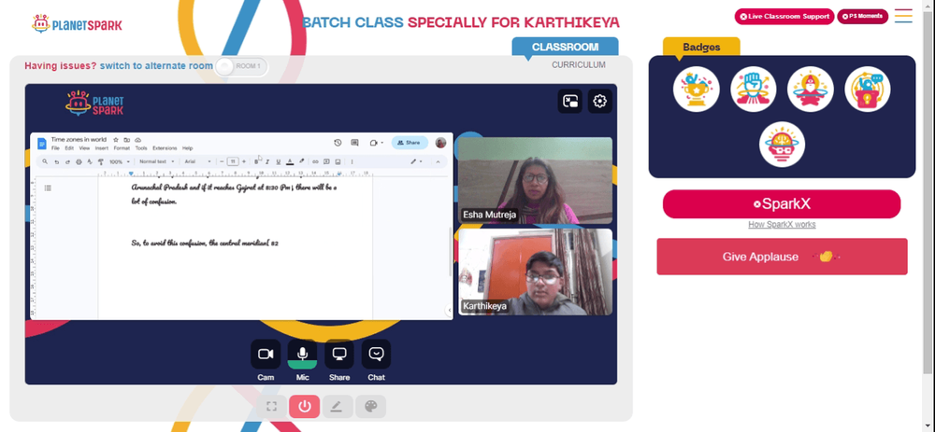
Task: Toggle the ROOM 1 alternate room switch
Action: click(241, 66)
